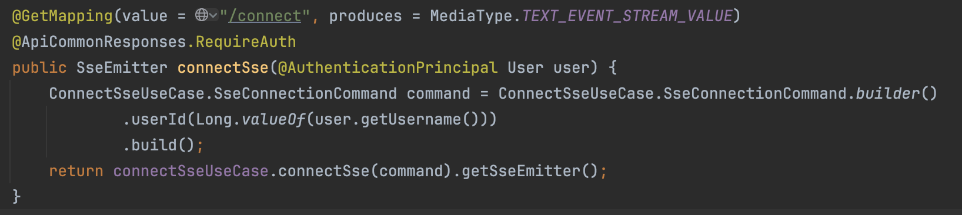This screenshot has height=215, width=962.
Task: Click the return keyword
Action: click(76, 171)
